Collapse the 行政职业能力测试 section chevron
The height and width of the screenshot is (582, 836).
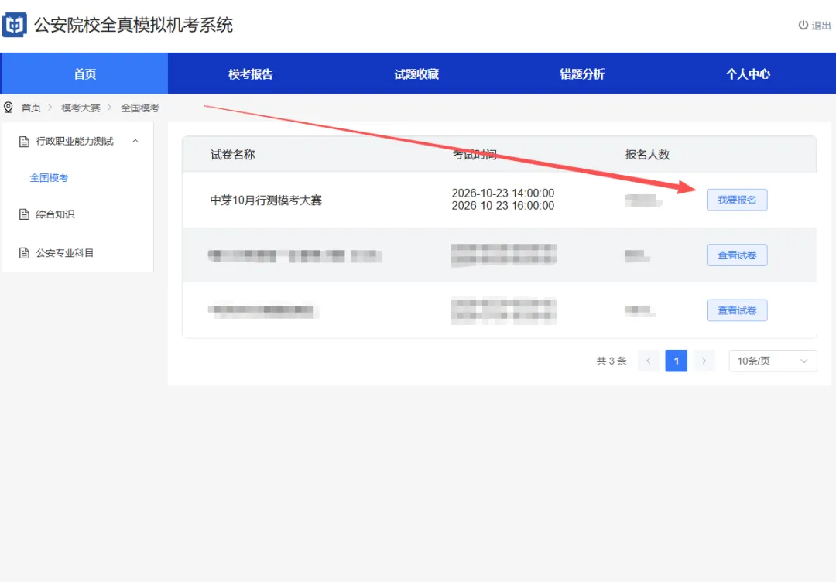coord(135,141)
